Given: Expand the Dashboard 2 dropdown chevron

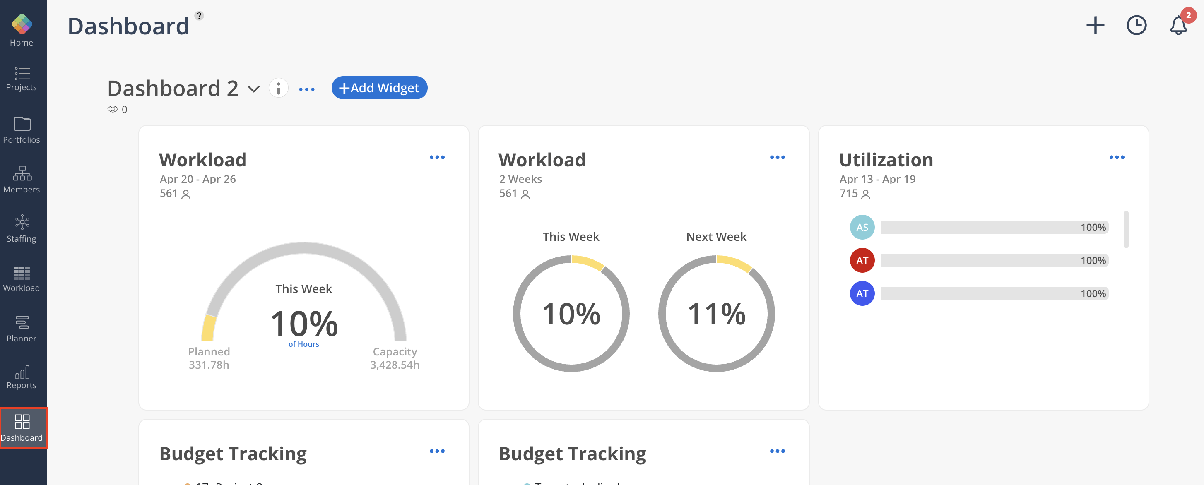Looking at the screenshot, I should (253, 89).
